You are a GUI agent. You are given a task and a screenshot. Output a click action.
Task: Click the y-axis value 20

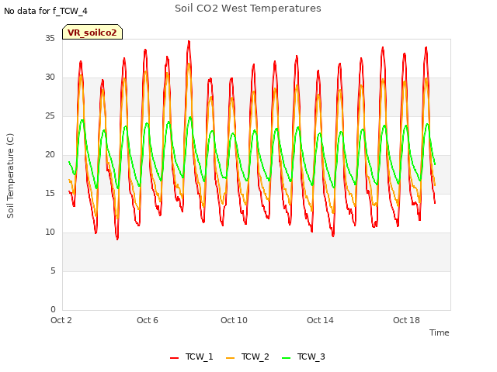(50, 155)
